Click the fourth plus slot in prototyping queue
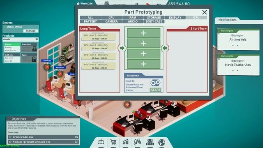Image resolution: width=263 pixels, height=148 pixels. pos(143,64)
